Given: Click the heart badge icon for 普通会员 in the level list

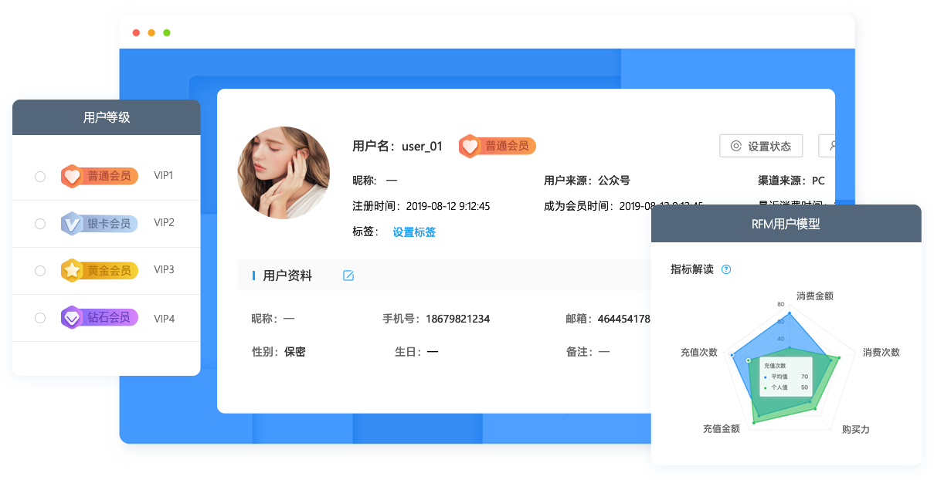Looking at the screenshot, I should click(x=71, y=176).
